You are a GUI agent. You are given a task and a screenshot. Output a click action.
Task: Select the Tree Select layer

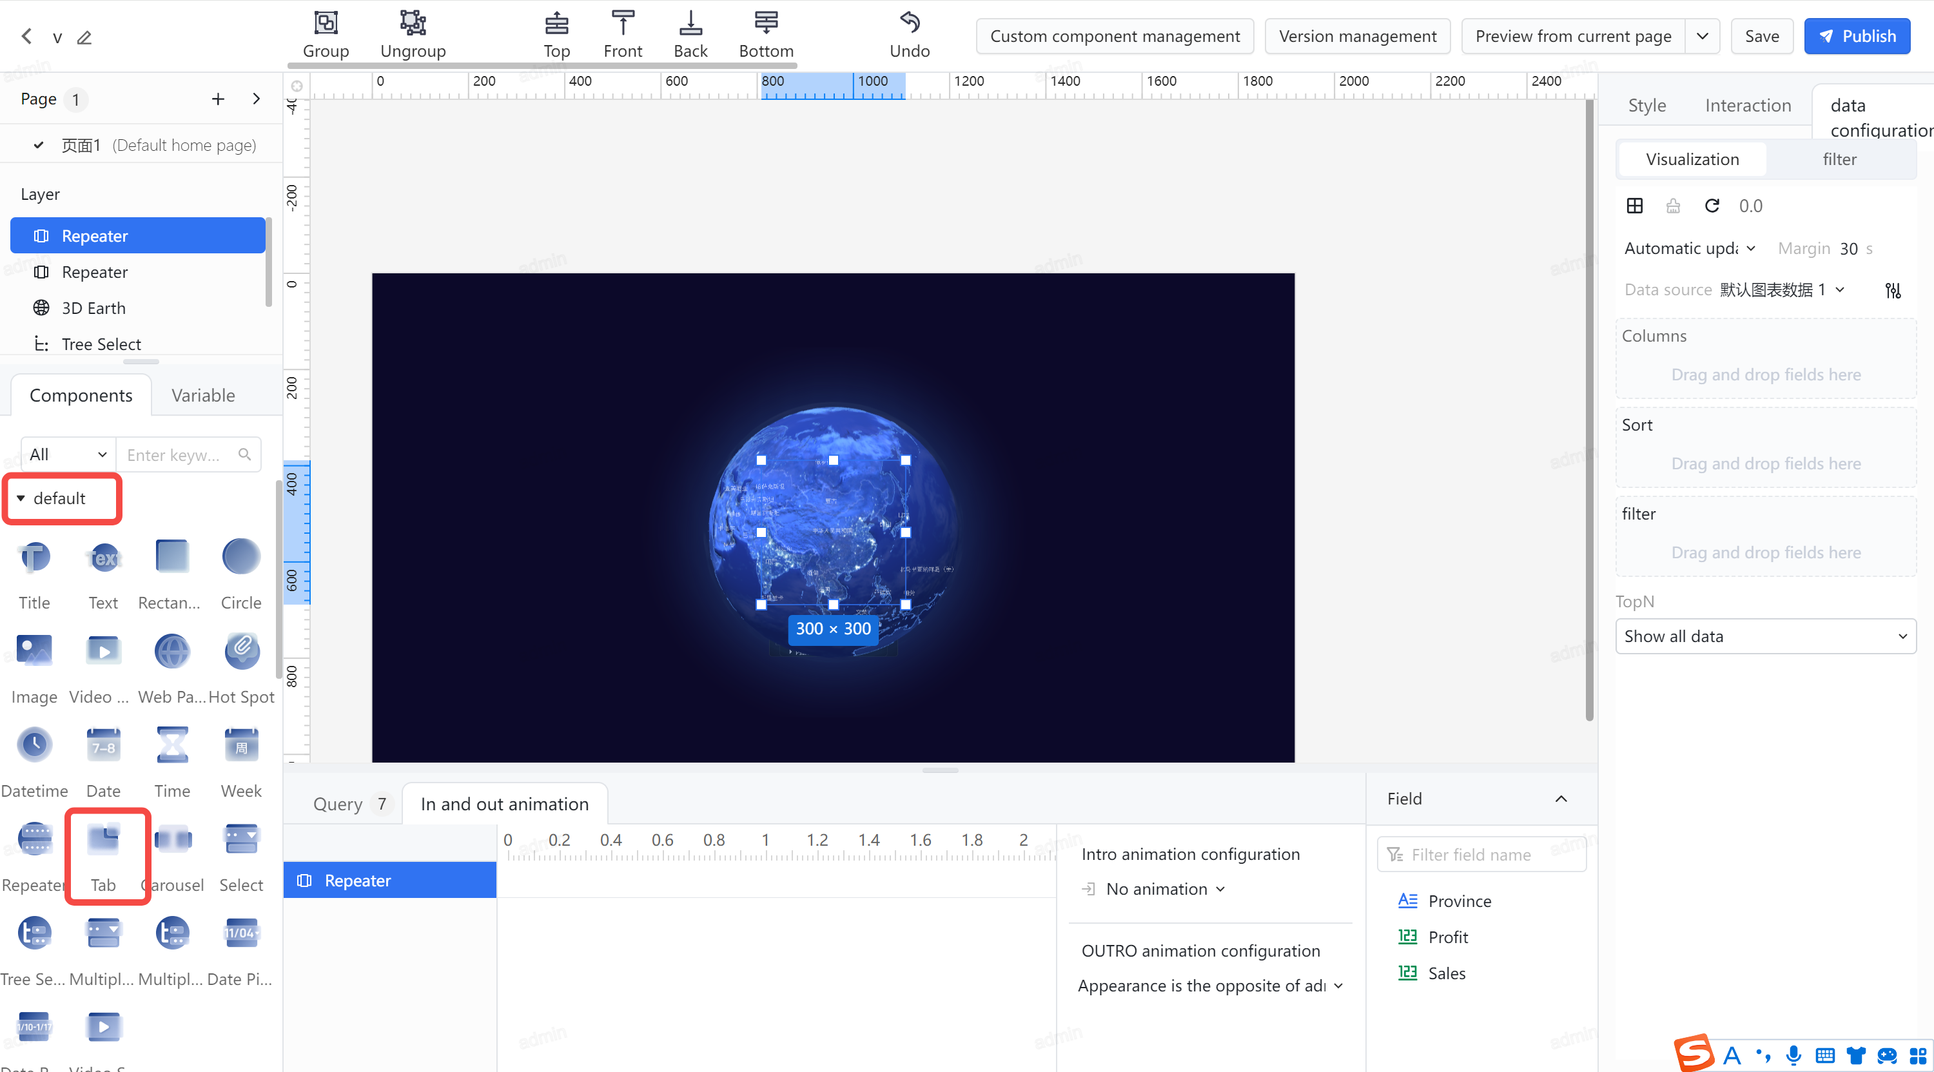[x=138, y=344]
